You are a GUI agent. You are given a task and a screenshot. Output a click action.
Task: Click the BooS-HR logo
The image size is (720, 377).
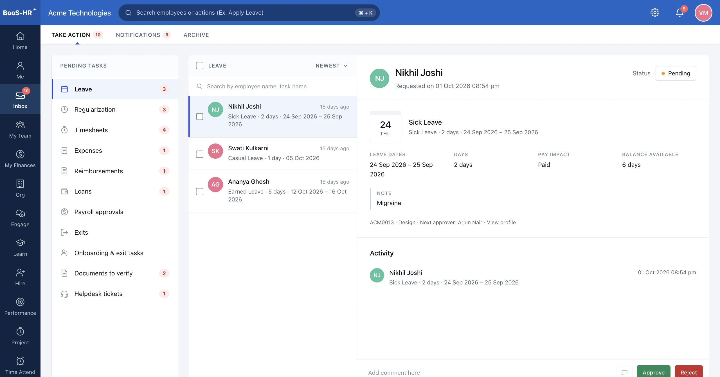click(x=20, y=12)
